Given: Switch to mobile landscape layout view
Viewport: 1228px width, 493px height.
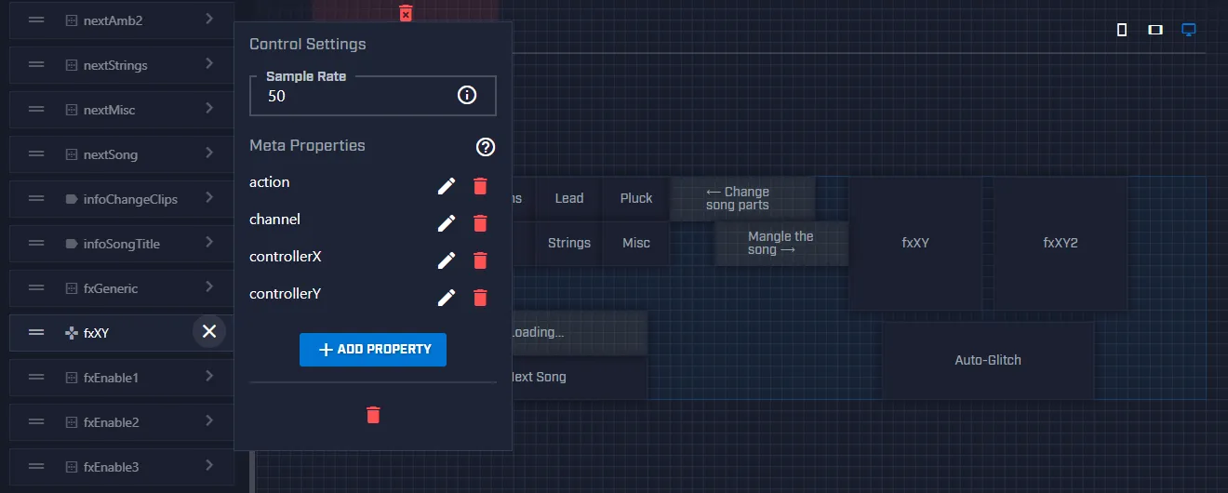Looking at the screenshot, I should 1155,30.
